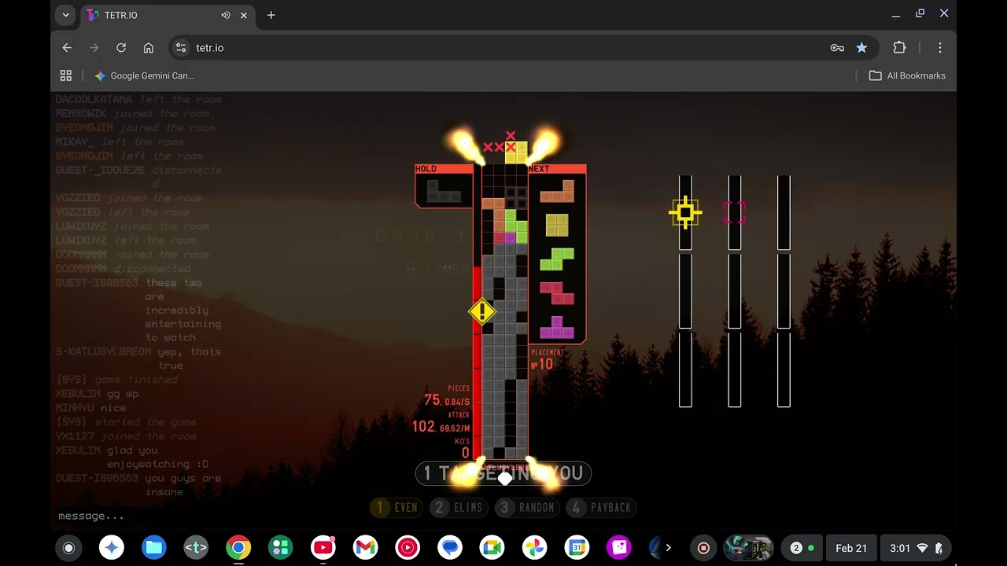Show more shelf apps arrow
This screenshot has width=1007, height=566.
pyautogui.click(x=669, y=548)
